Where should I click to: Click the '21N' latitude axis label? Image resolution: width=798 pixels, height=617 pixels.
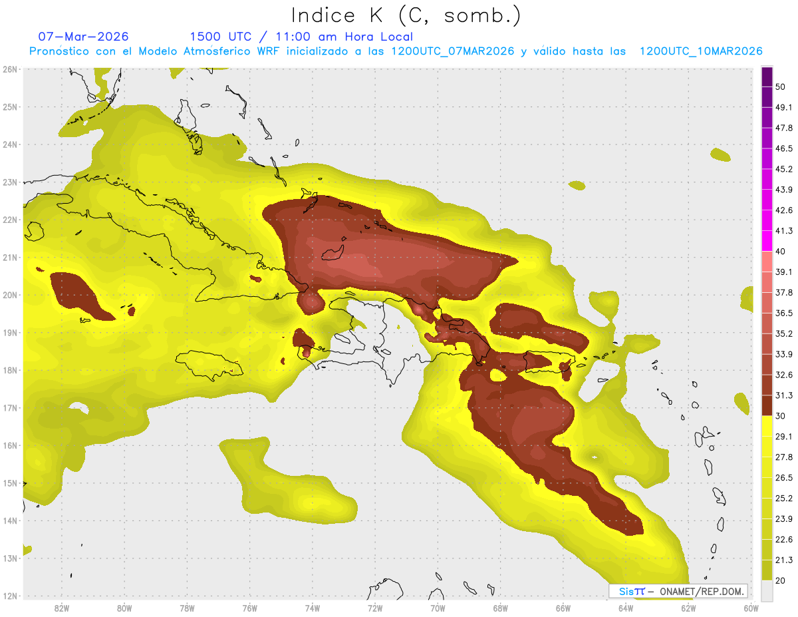(x=10, y=258)
